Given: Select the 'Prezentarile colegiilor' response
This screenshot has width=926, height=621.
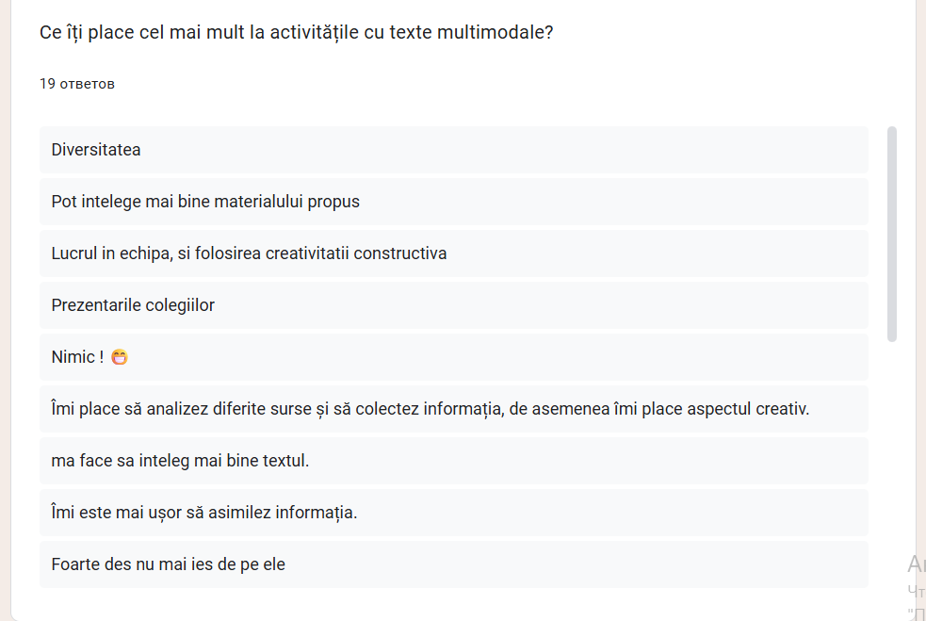Looking at the screenshot, I should click(133, 305).
